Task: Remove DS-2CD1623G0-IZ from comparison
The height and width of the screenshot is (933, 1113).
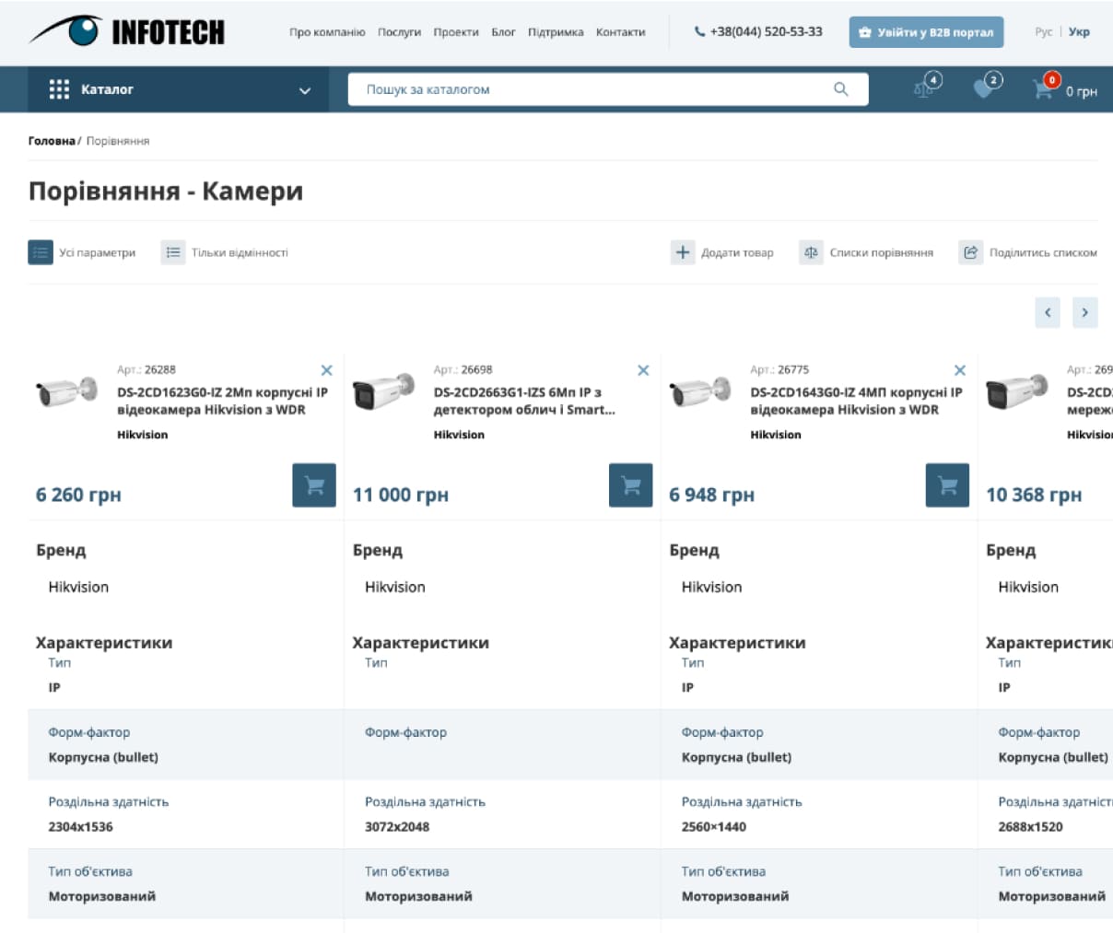Action: click(x=326, y=370)
